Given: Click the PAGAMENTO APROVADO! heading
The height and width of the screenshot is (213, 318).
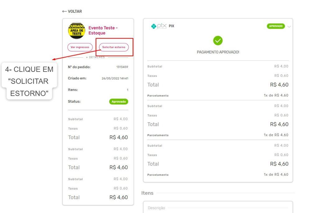Looking at the screenshot, I should point(218,52).
